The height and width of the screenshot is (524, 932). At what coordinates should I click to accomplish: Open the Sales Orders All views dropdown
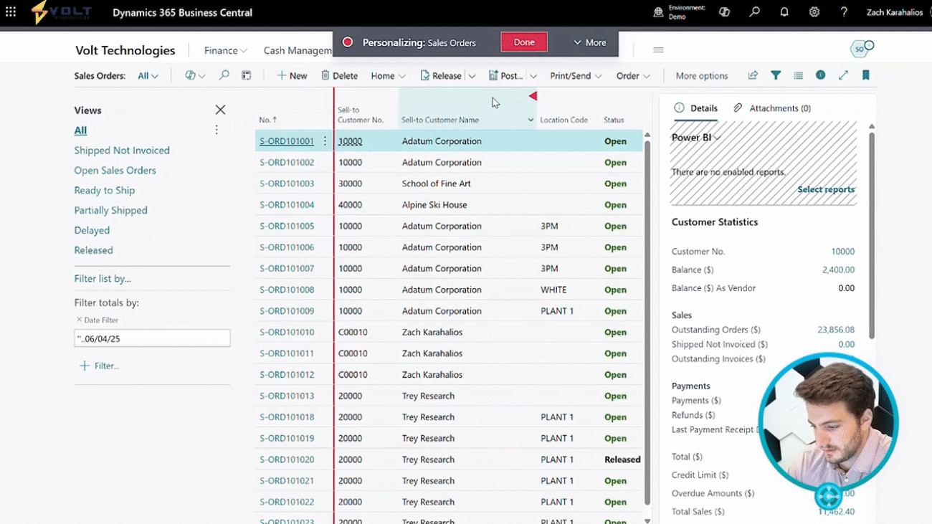pyautogui.click(x=148, y=76)
